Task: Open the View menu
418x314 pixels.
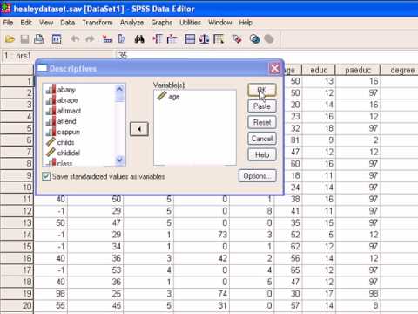Action: click(x=46, y=23)
